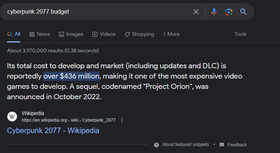Open the Cyberpunk 2077 - Wikipedia link

(x=53, y=131)
